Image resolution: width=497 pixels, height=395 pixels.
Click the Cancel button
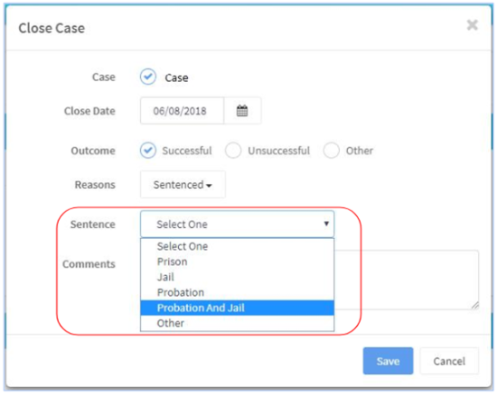(x=449, y=361)
